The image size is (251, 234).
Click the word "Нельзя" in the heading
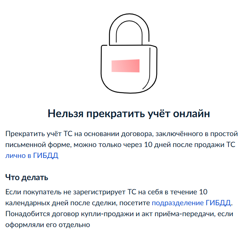pos(65,114)
